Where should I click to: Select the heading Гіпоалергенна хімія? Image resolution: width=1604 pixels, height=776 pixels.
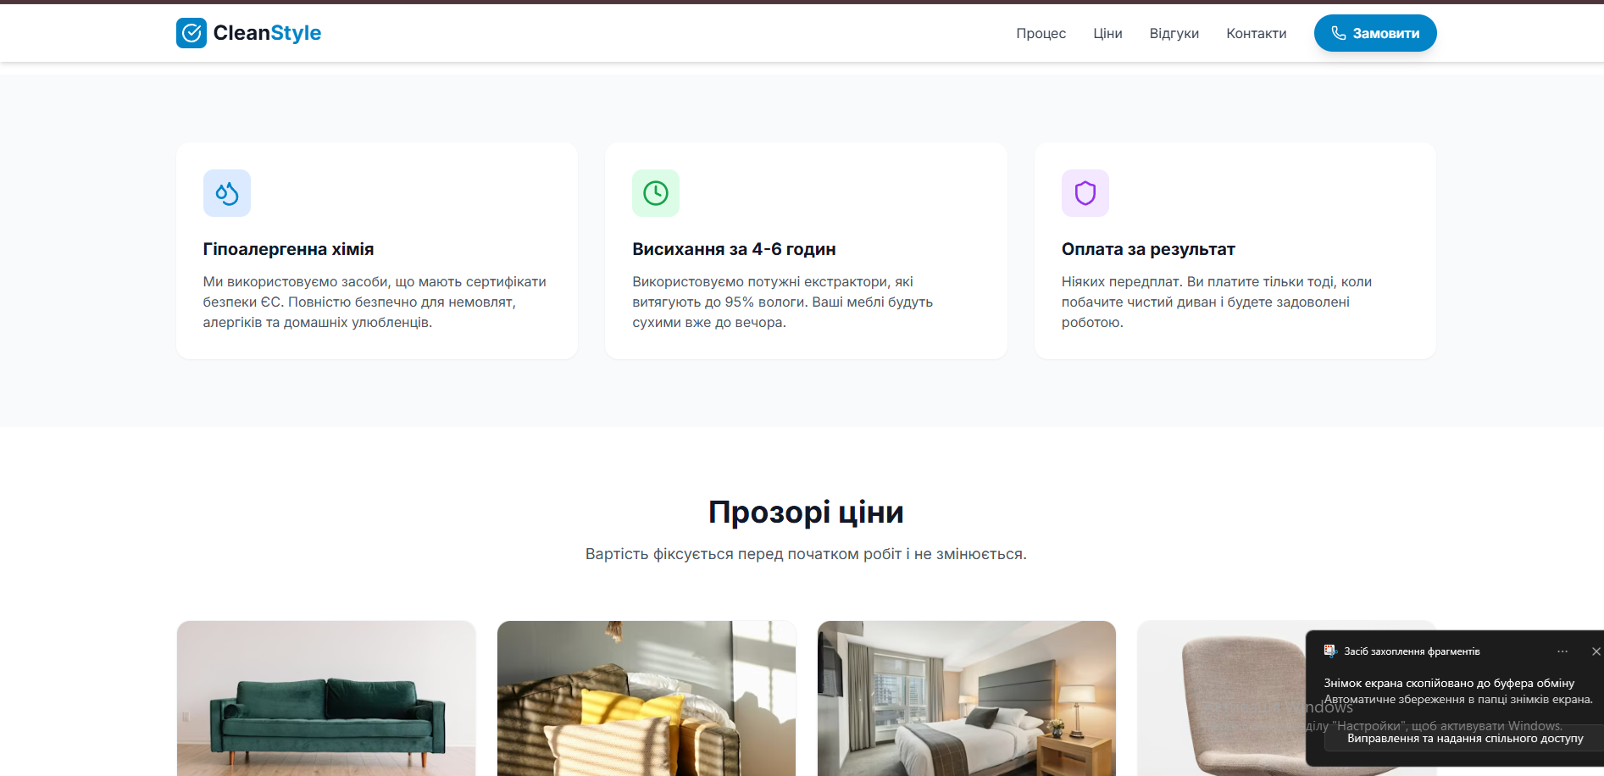[288, 249]
